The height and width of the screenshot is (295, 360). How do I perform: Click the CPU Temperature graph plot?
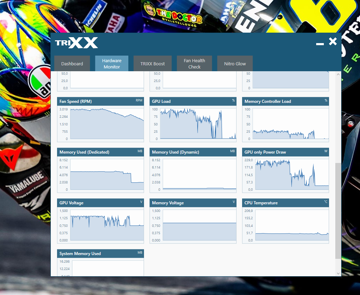tap(292, 225)
